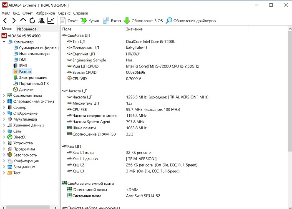Click the vertical scrollbar of details pane
This screenshot has width=292, height=209.
(x=290, y=91)
